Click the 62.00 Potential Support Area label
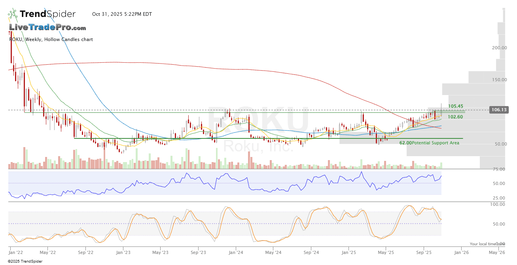 tap(429, 143)
